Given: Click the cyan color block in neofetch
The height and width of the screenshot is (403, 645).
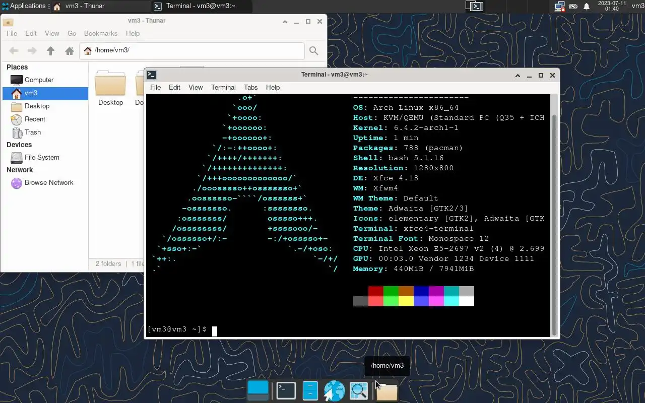Looking at the screenshot, I should click(451, 291).
